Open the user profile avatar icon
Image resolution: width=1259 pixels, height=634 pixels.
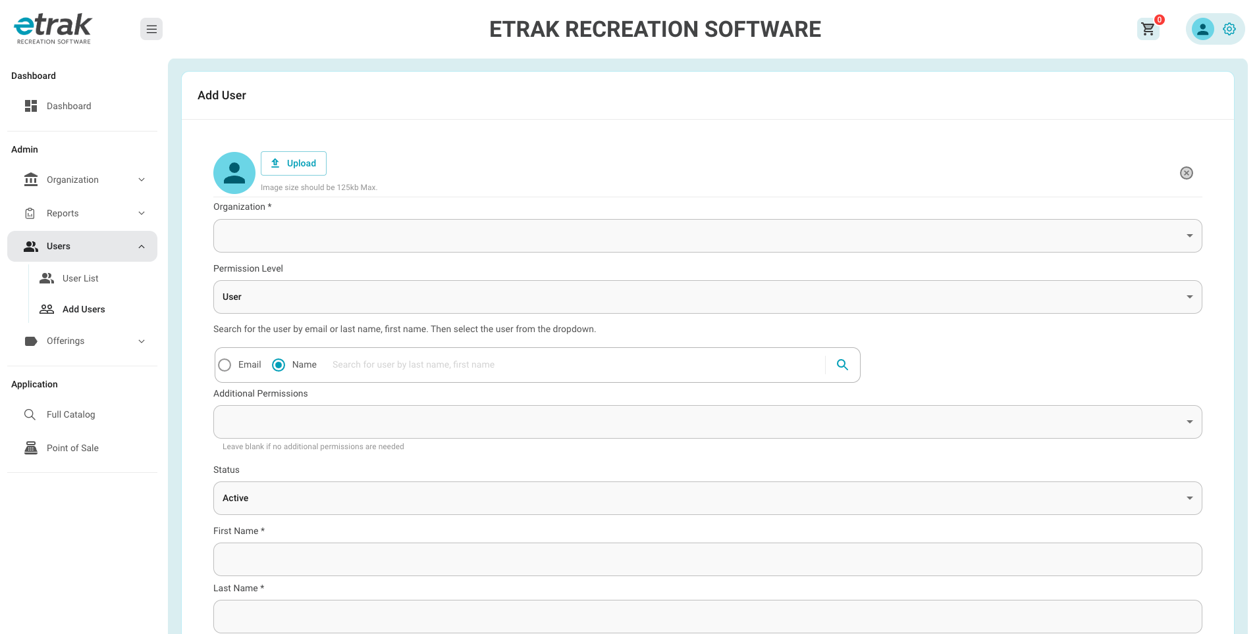[x=1202, y=29]
